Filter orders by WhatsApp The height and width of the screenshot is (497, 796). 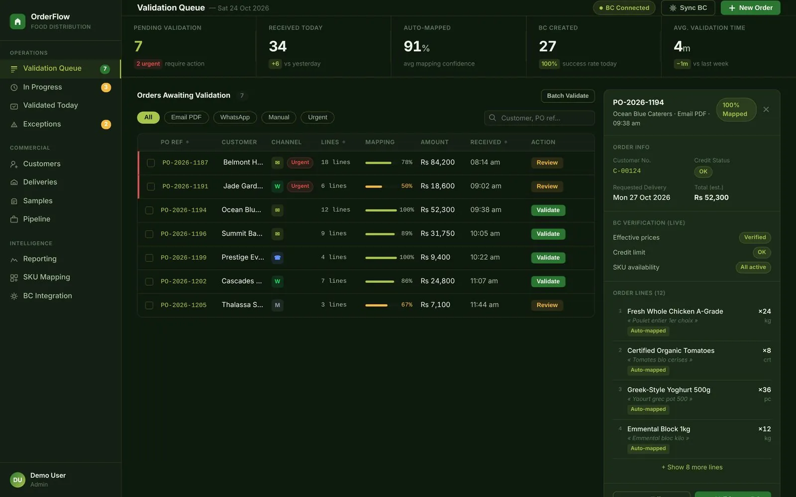point(235,117)
